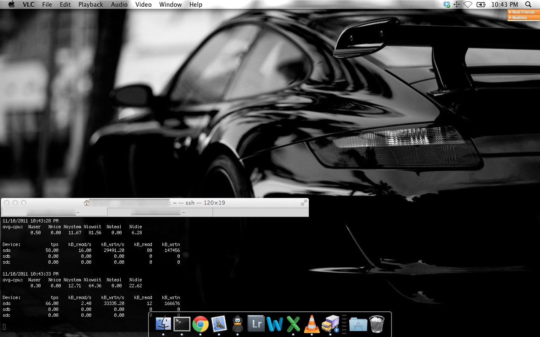Click the kB_wrtn value 166676
The height and width of the screenshot is (337, 540).
[172, 303]
